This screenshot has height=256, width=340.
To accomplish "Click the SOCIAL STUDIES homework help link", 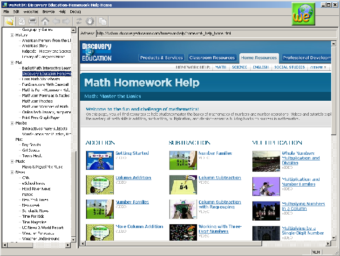I will (x=290, y=67).
